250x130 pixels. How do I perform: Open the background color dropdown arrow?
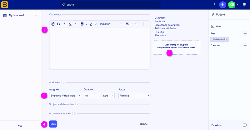click(87, 24)
